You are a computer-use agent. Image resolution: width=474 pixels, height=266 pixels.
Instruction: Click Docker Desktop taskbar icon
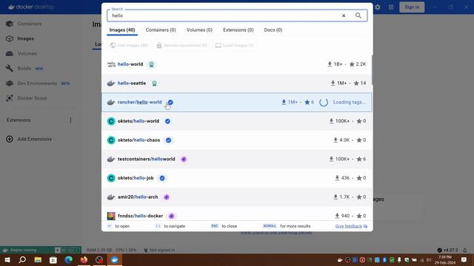coord(115,259)
